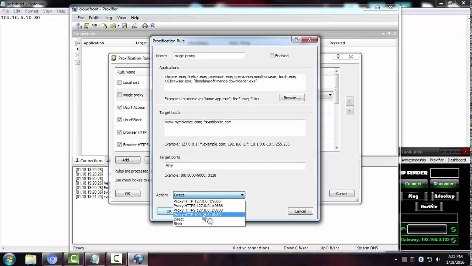Open the rule action dropdown behind the dialog
472x266 pixels.
tap(330, 95)
